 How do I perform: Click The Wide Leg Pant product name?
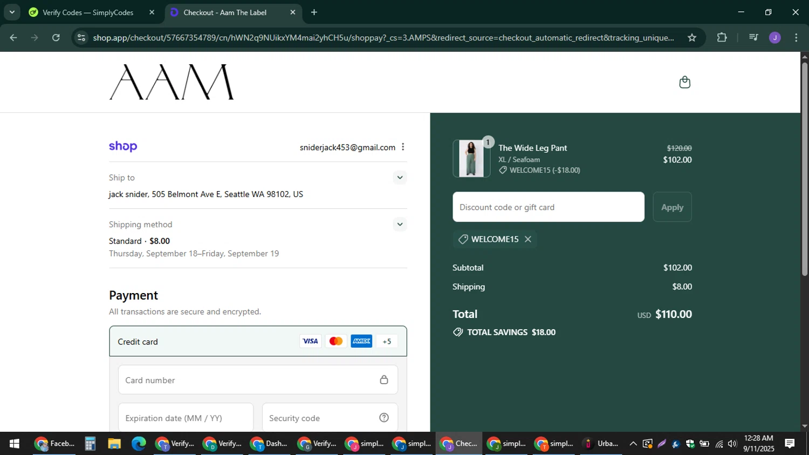point(532,148)
